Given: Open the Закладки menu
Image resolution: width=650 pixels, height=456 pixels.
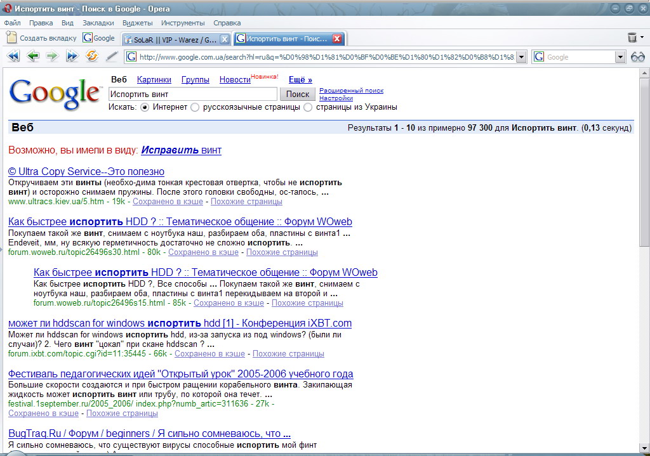Looking at the screenshot, I should 98,23.
